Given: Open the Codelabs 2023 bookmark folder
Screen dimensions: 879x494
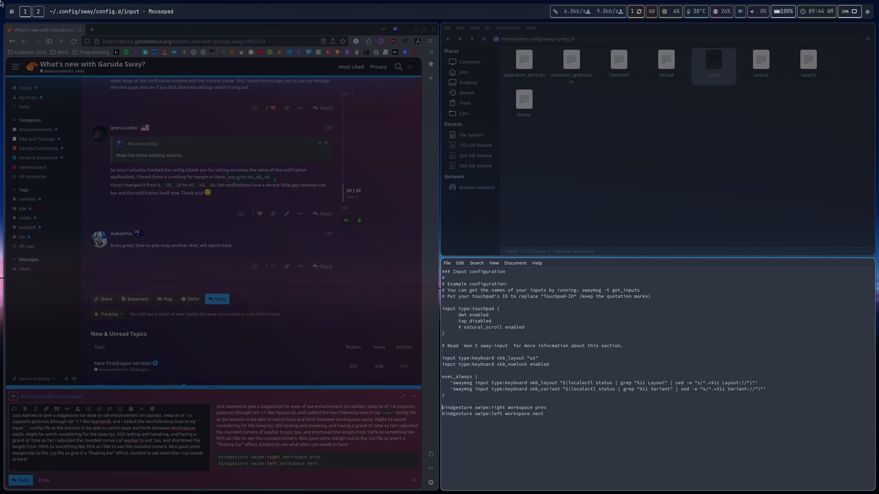Looking at the screenshot, I should pos(27,52).
